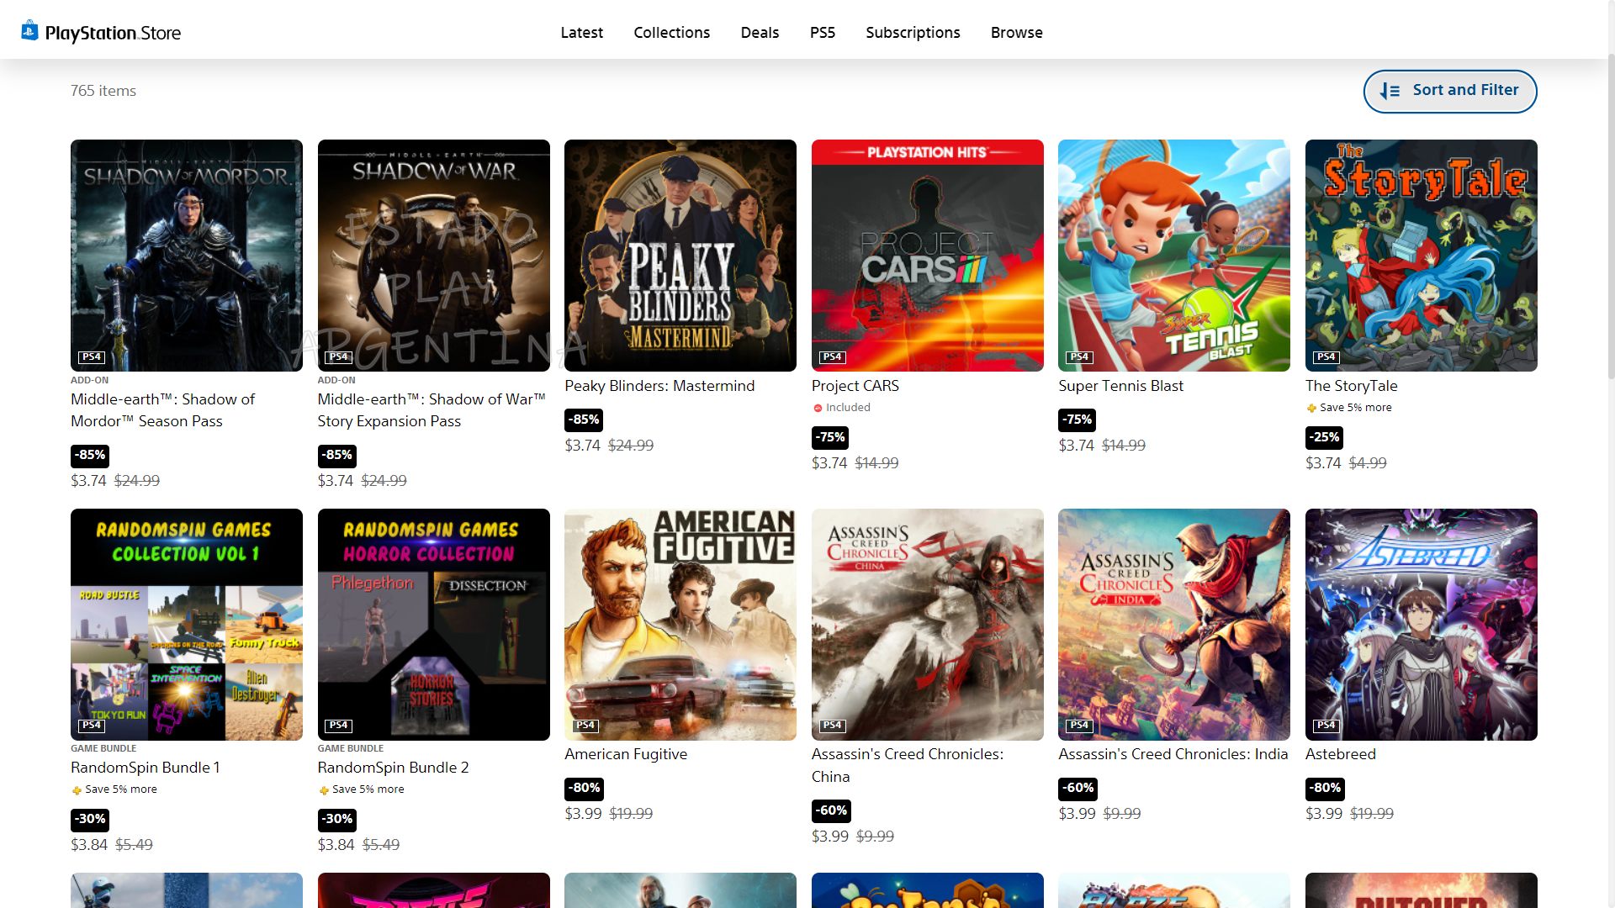Click the Super Tennis Blast thumbnail

1173,255
